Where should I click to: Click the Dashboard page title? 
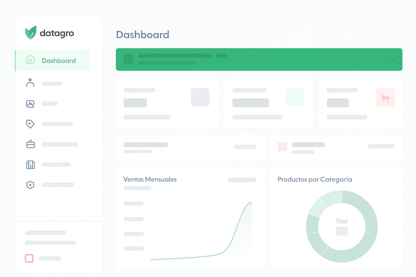click(142, 35)
